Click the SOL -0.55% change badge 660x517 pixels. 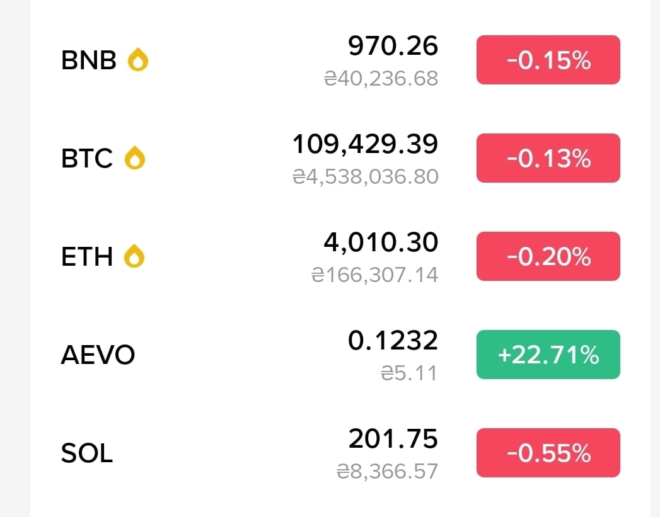point(548,453)
